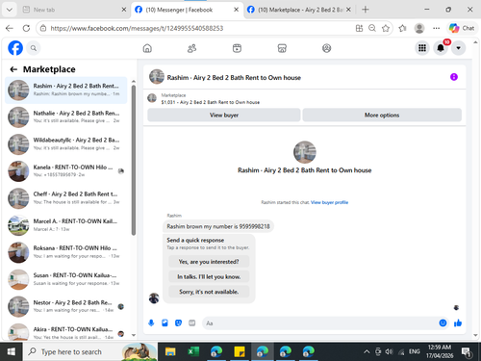Open the Kanela RENT-TO-OWN Hilo conversation
Viewport: 481px width, 361px height.
point(66,171)
